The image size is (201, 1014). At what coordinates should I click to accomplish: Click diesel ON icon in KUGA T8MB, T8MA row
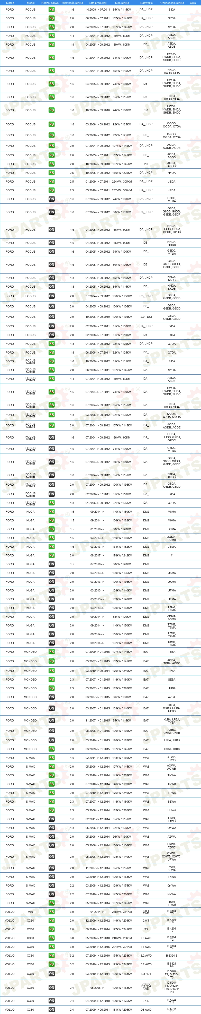51,643
